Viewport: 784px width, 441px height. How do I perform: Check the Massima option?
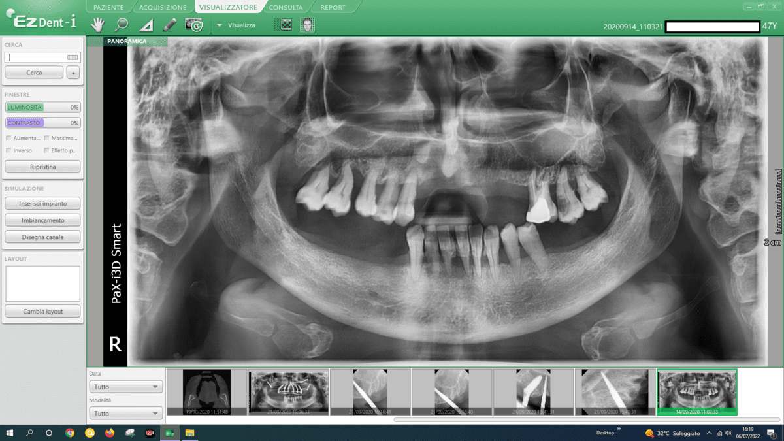[46, 138]
